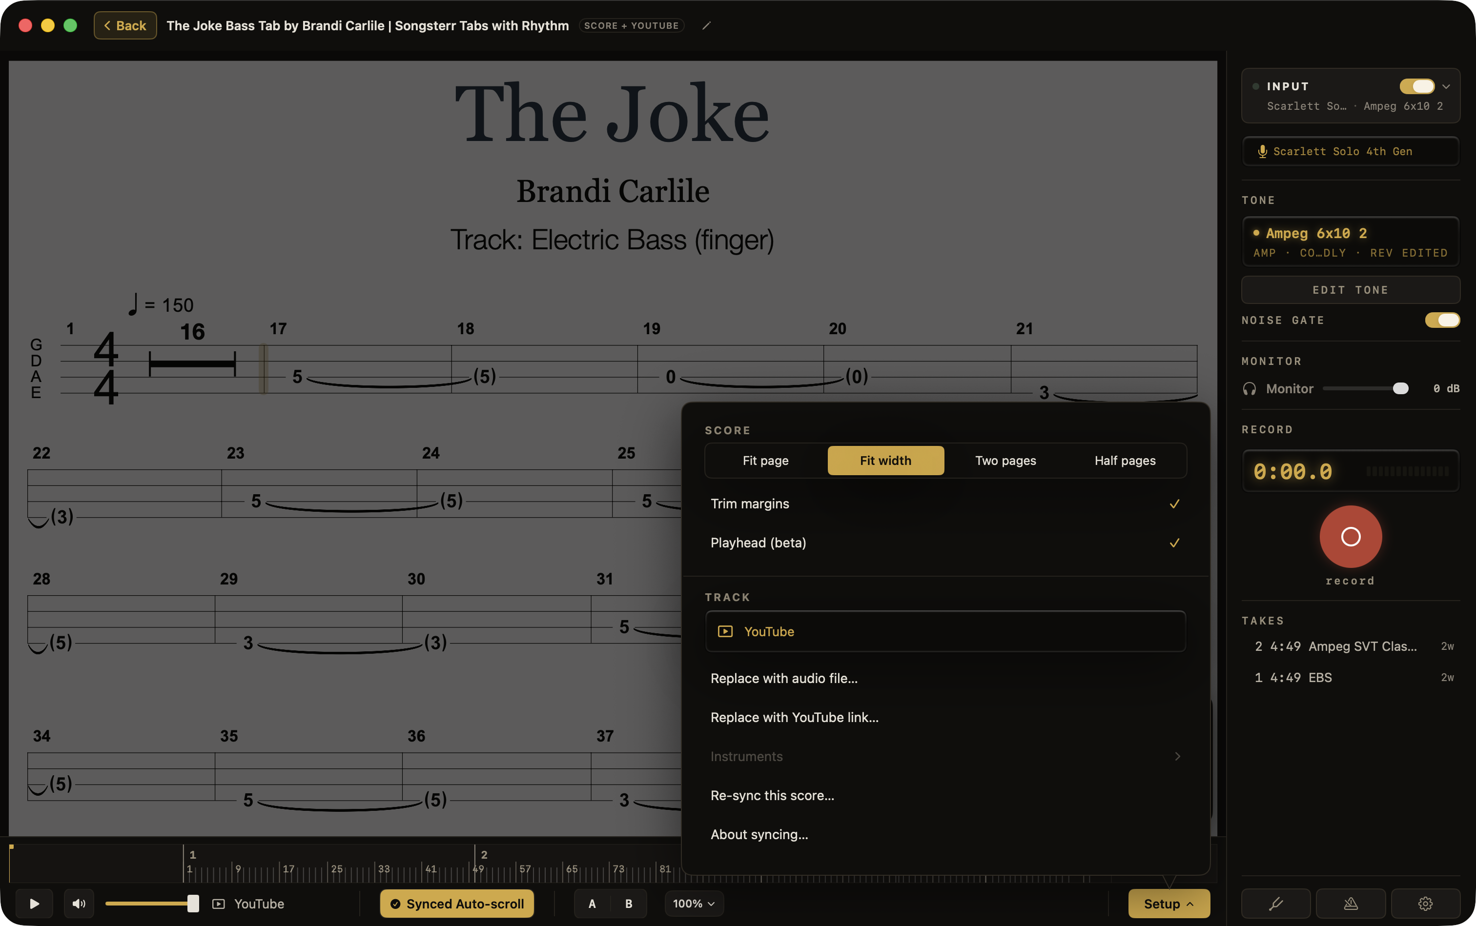Open the metronome icon

(x=1351, y=904)
